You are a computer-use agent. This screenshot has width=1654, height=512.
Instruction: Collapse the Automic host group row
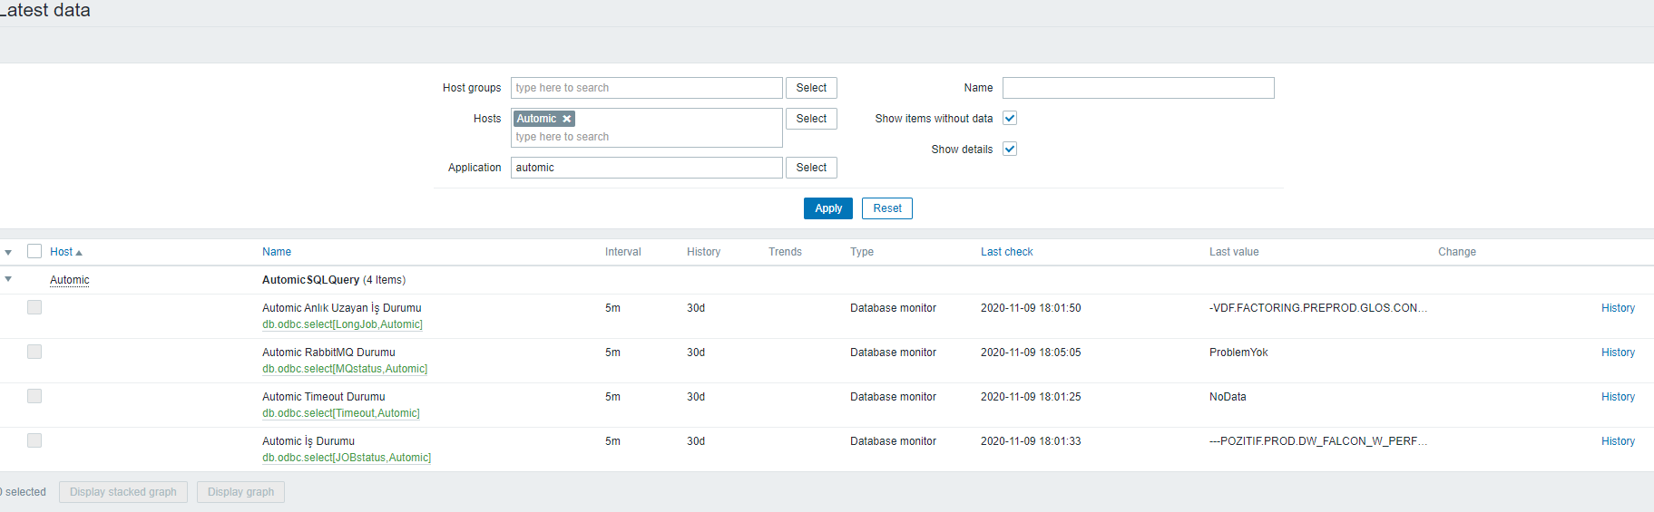coord(8,279)
